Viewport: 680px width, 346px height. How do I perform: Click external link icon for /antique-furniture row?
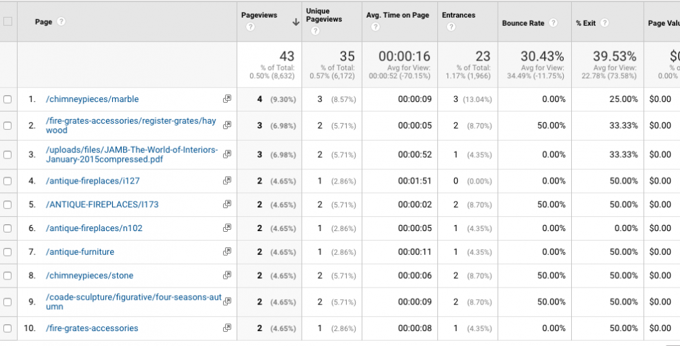227,252
